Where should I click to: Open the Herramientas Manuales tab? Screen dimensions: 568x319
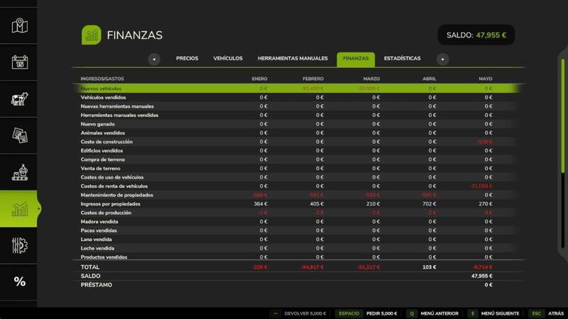293,58
